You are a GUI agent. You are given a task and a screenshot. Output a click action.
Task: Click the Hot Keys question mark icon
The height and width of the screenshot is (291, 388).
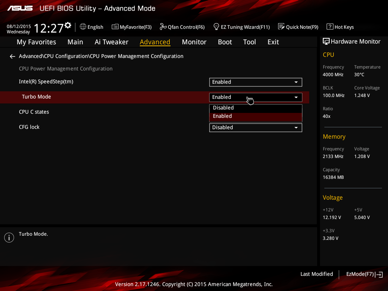pyautogui.click(x=330, y=27)
